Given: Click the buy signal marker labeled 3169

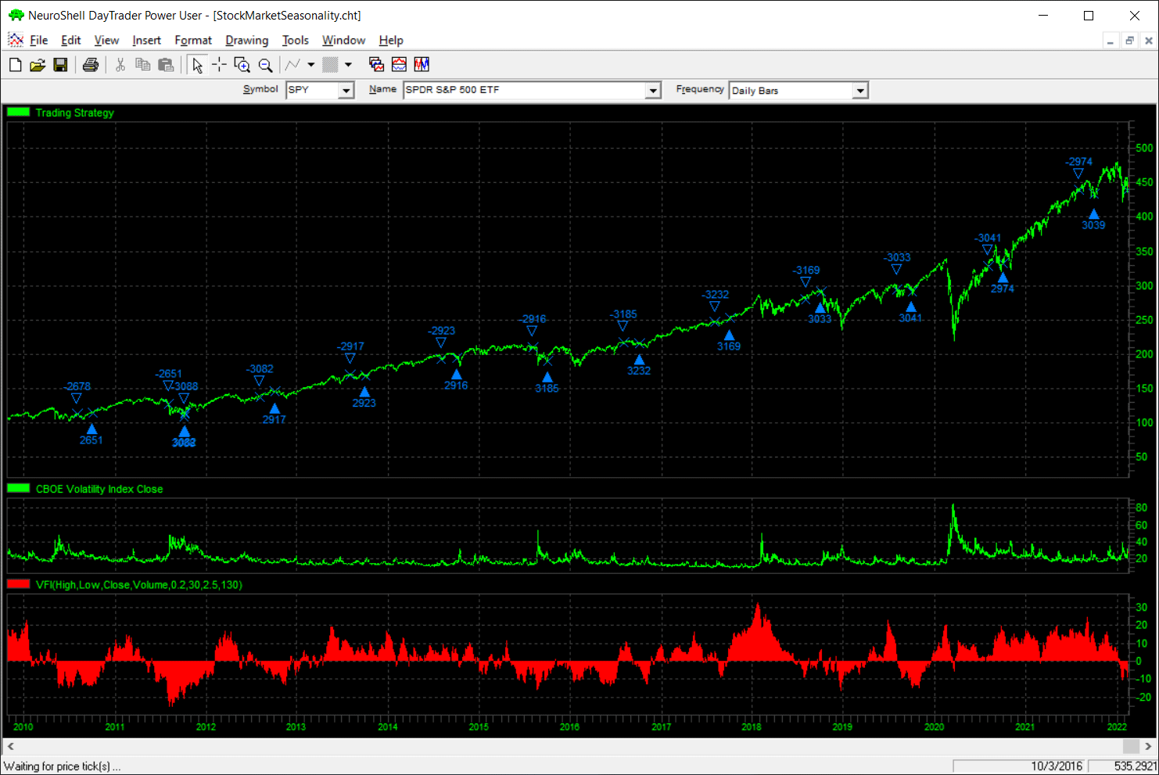Looking at the screenshot, I should (x=729, y=335).
